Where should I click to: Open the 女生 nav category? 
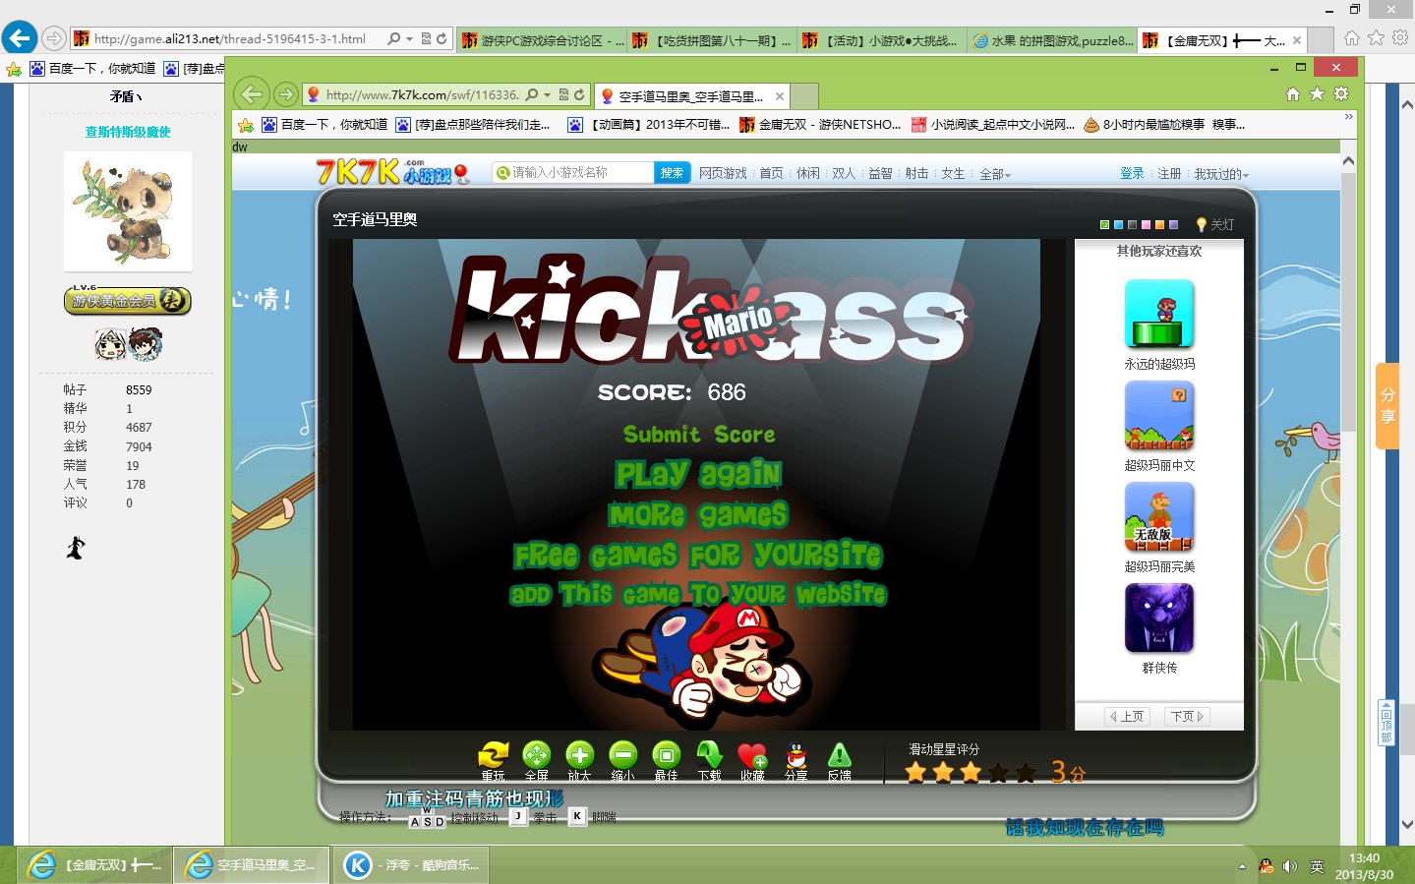[x=953, y=173]
